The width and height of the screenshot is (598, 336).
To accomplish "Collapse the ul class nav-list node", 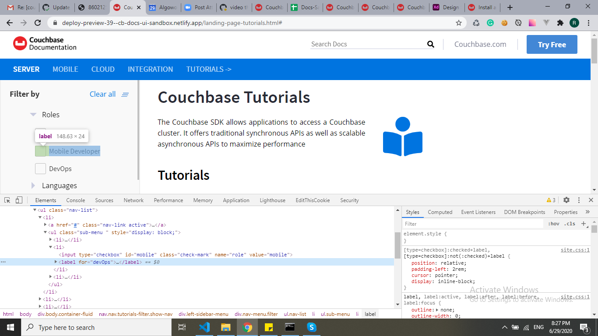I will pos(35,210).
